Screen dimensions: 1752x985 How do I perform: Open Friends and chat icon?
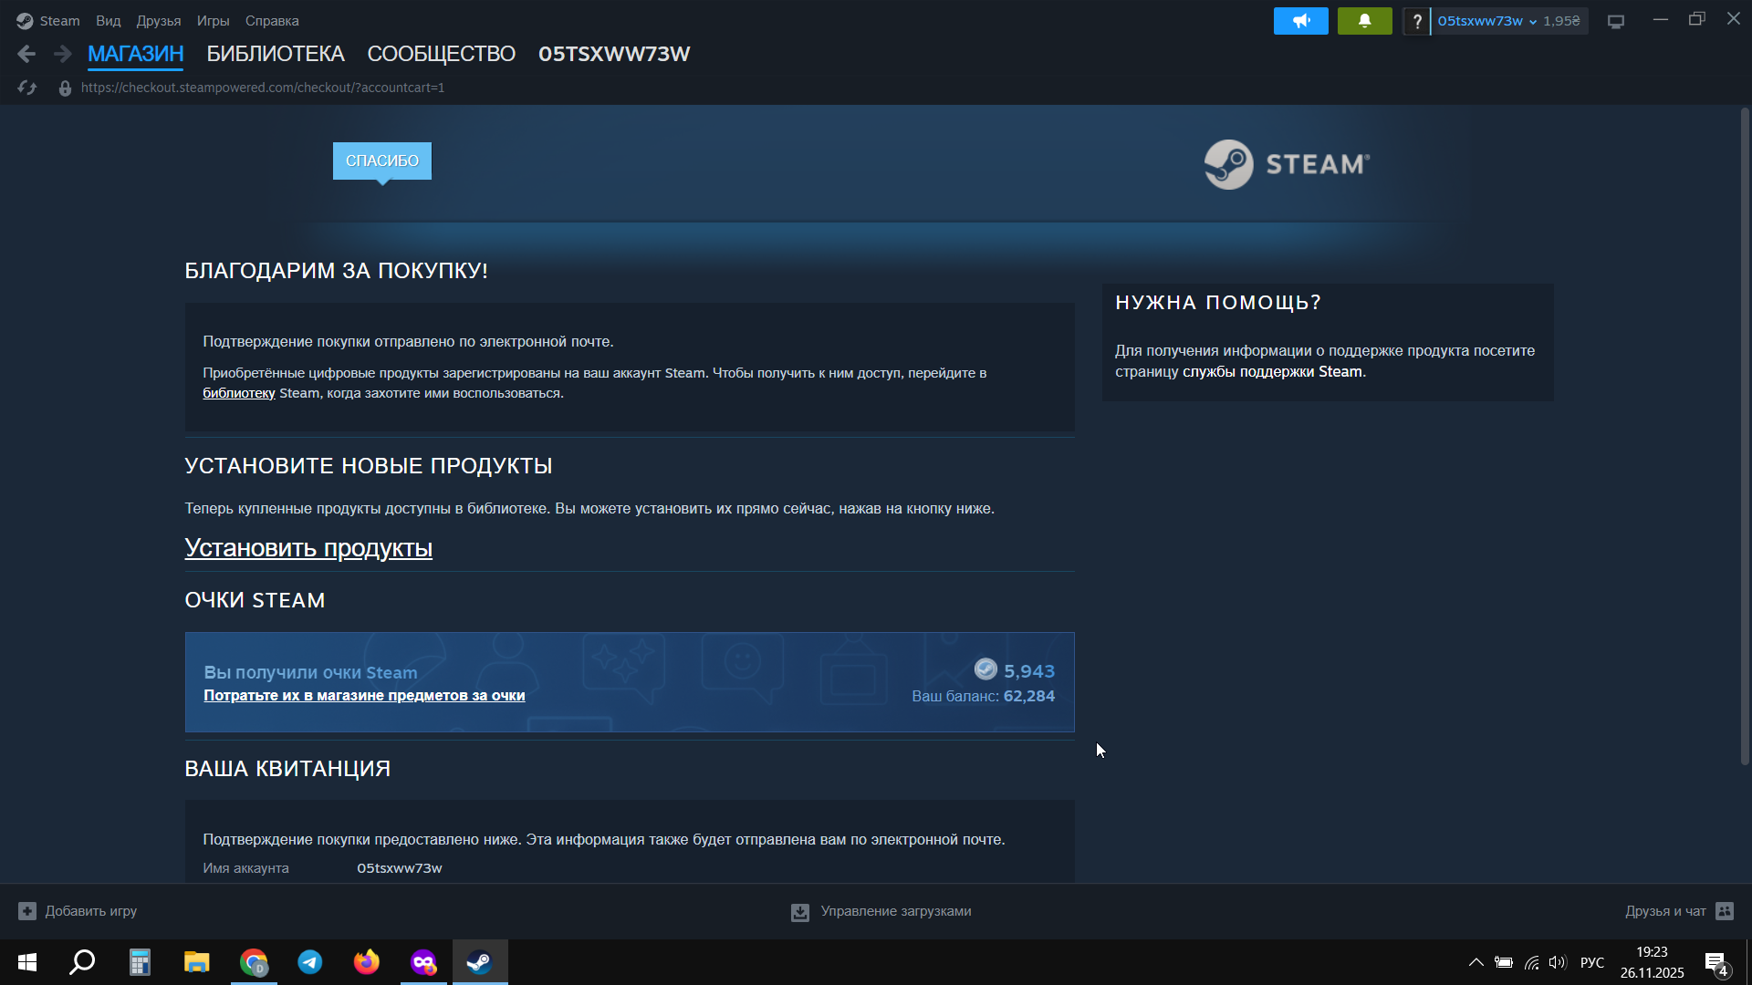point(1725,911)
